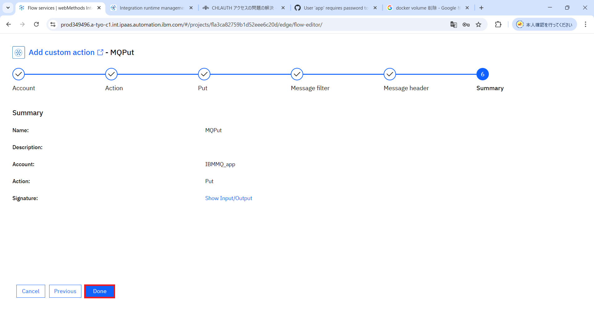Open the saved password key icon
Screen dimensions: 594x315
[x=466, y=25]
